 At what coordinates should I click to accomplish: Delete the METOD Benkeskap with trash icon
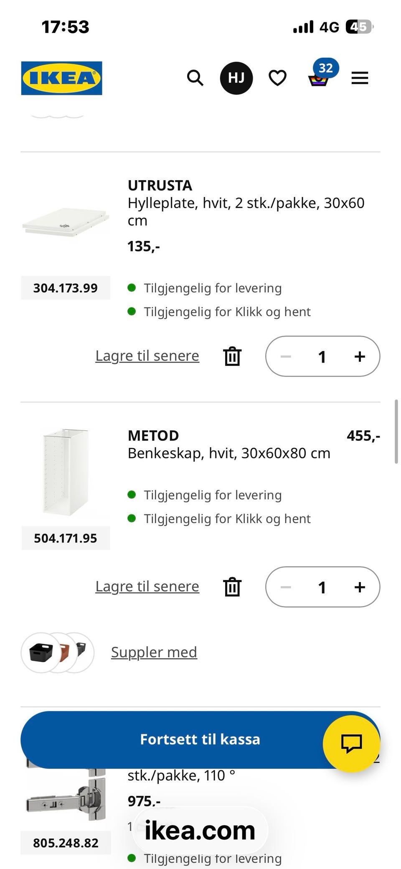tap(232, 587)
